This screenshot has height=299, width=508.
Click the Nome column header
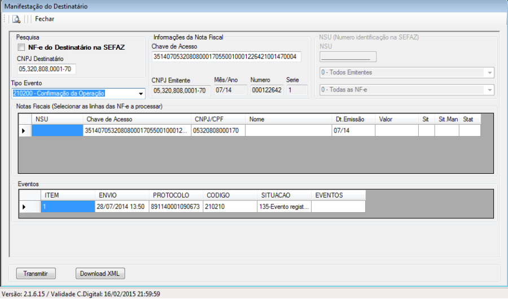point(288,119)
